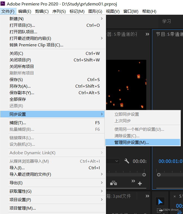Open source monitor panel overflow chevrons
183x214 pixels.
coord(147,34)
